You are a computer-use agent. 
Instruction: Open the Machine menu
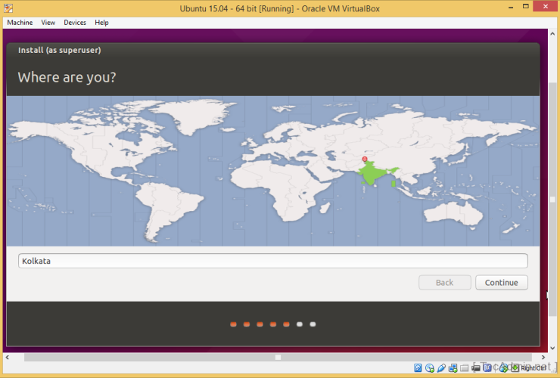[20, 23]
